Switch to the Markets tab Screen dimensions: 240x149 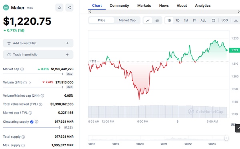144,6
